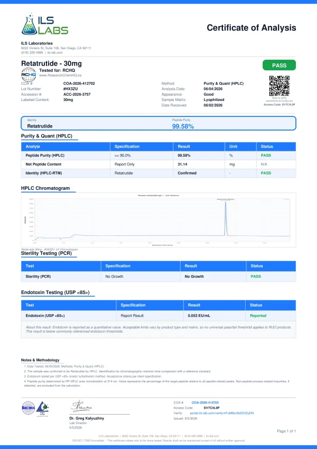The width and height of the screenshot is (317, 449).
Task: Click the 'Confirmed' identity result cell
Action: pos(187,173)
